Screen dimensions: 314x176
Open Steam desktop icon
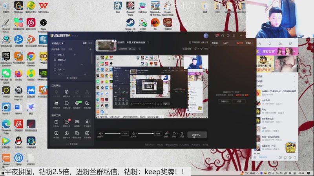pyautogui.click(x=130, y=24)
